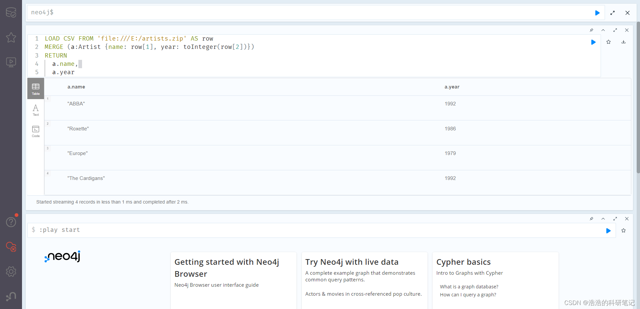Select the "Roxette" cell
The width and height of the screenshot is (640, 309).
[78, 129]
